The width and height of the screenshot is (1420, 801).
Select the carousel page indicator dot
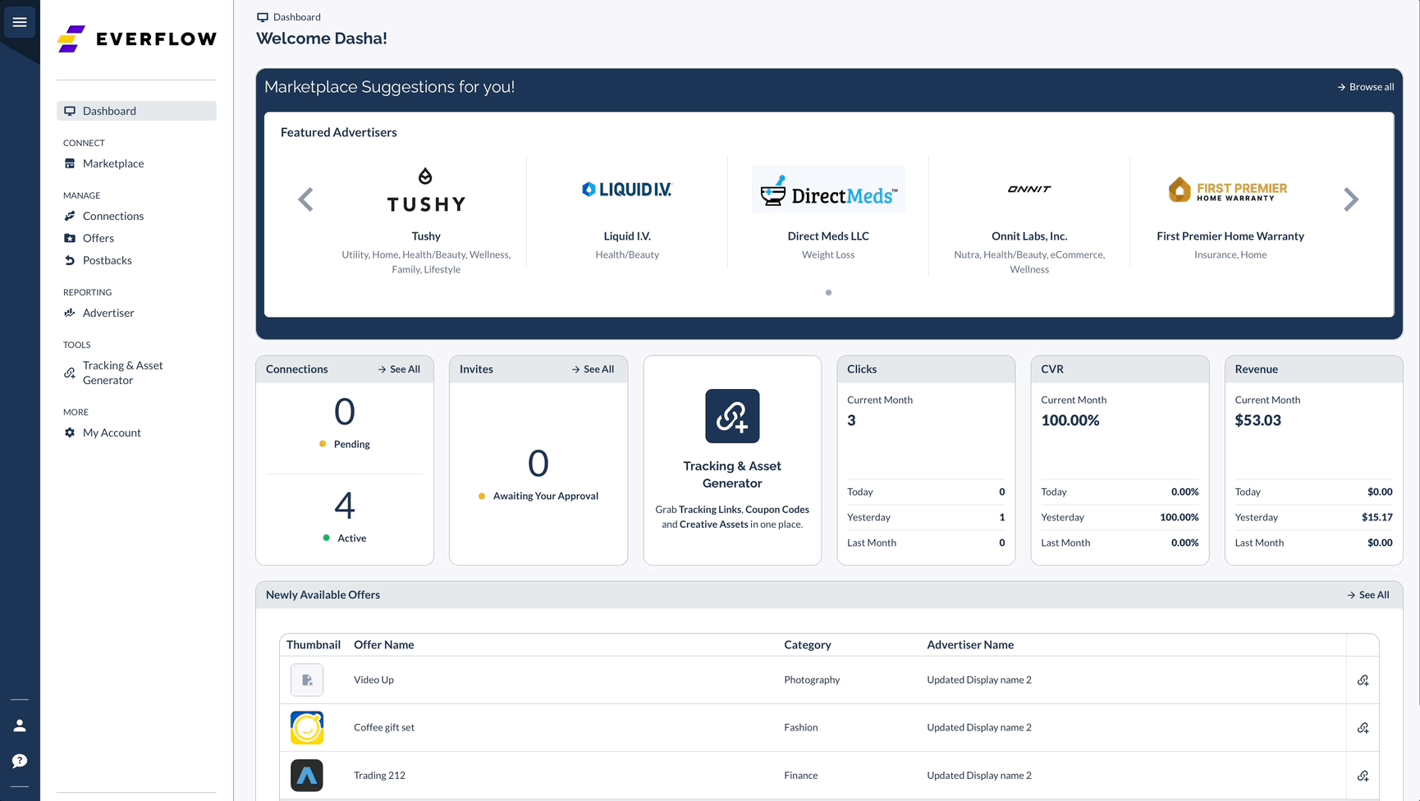pos(828,292)
